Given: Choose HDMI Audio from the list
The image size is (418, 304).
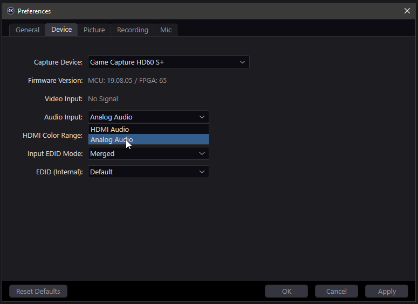Looking at the screenshot, I should pyautogui.click(x=148, y=129).
